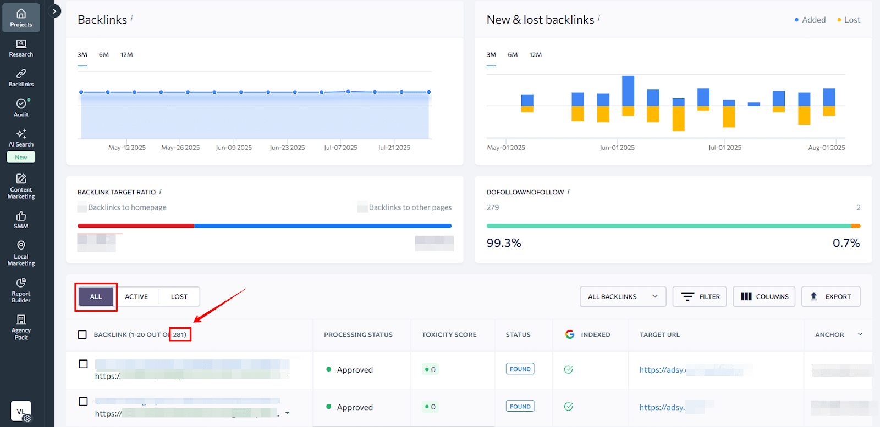Toggle the select-all backlinks checkbox
Image resolution: width=880 pixels, height=427 pixels.
click(x=82, y=335)
